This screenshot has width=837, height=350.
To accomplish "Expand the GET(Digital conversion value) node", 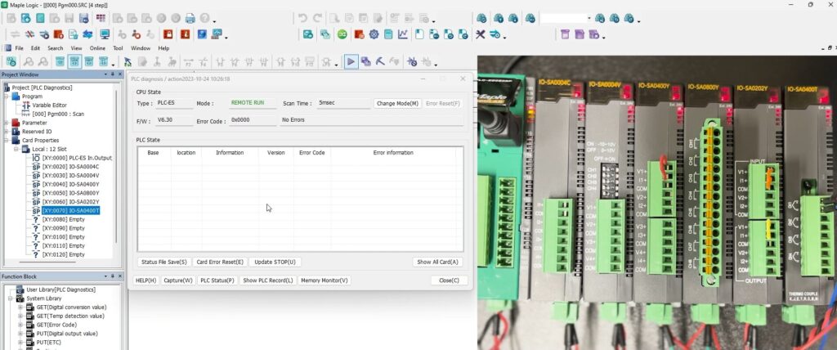I will click(20, 307).
